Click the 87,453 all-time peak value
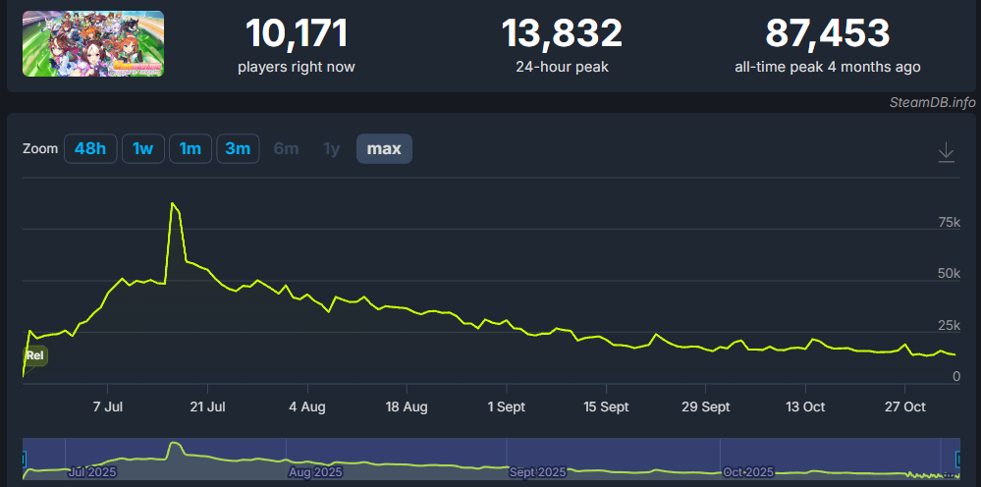Image resolution: width=981 pixels, height=487 pixels. click(x=827, y=33)
